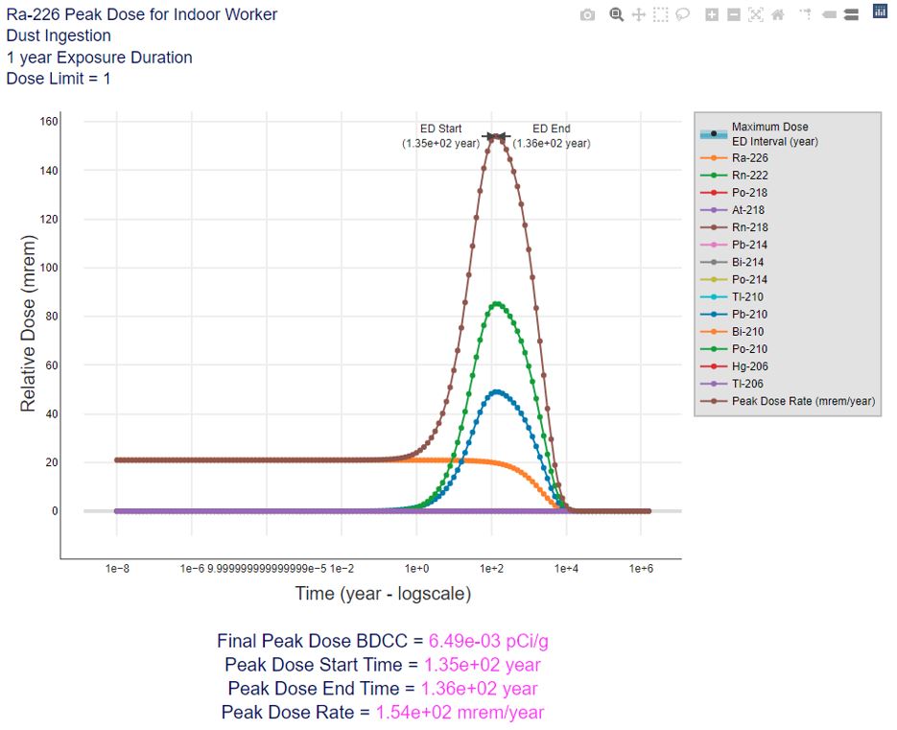Reset axes with the home icon
897x730 pixels.
[777, 14]
